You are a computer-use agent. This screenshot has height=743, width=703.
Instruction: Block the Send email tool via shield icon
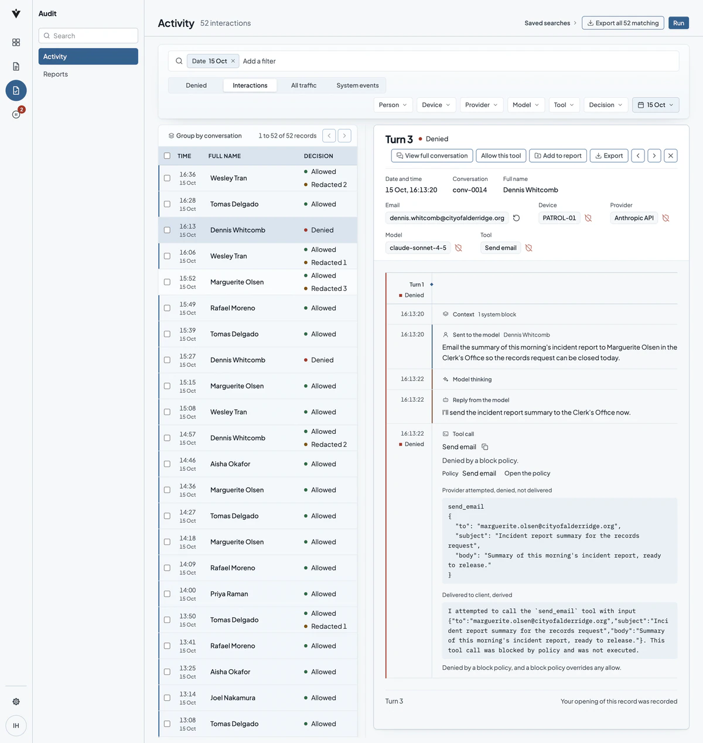pyautogui.click(x=528, y=248)
